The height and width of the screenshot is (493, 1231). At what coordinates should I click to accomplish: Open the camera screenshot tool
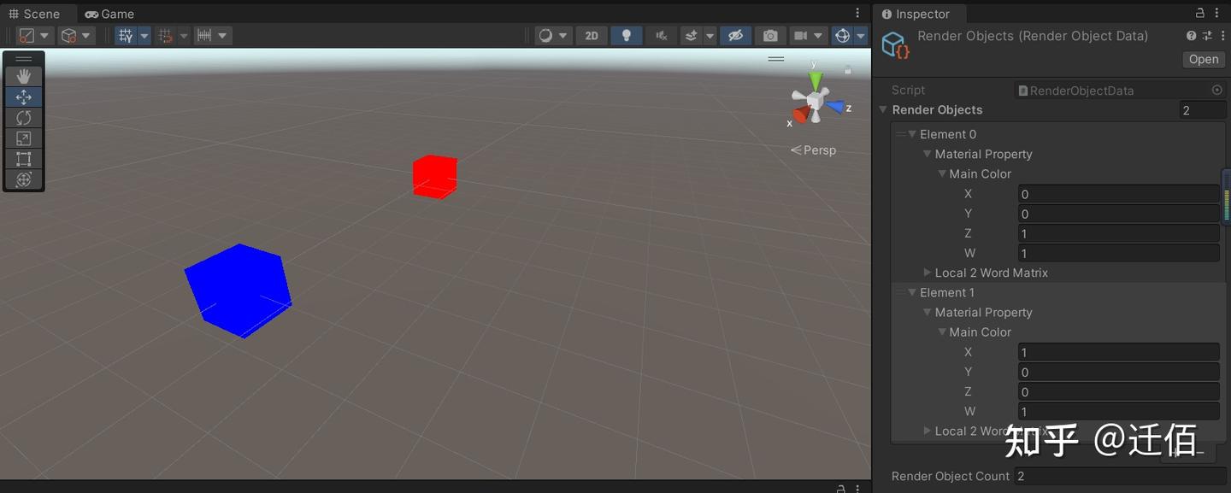click(x=769, y=35)
